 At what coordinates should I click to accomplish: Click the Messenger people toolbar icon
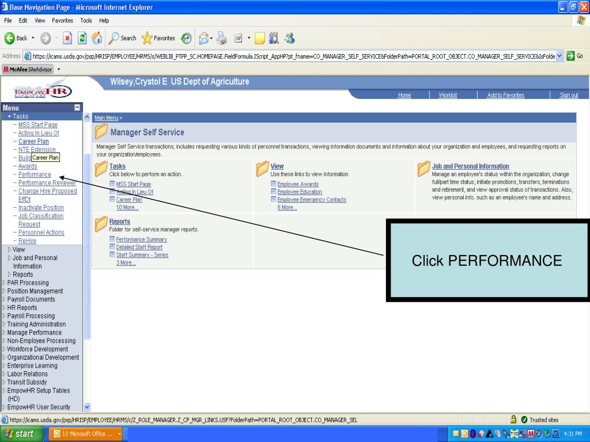click(290, 38)
